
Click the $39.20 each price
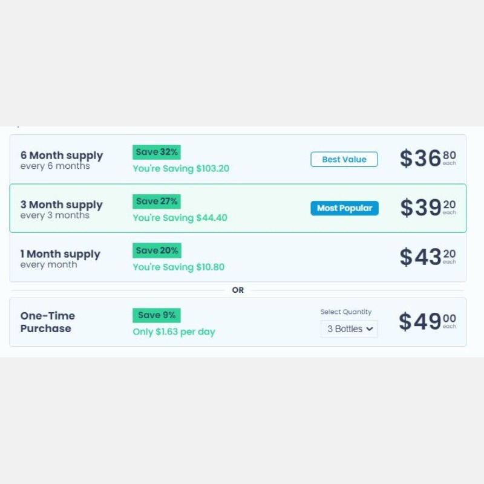point(428,208)
